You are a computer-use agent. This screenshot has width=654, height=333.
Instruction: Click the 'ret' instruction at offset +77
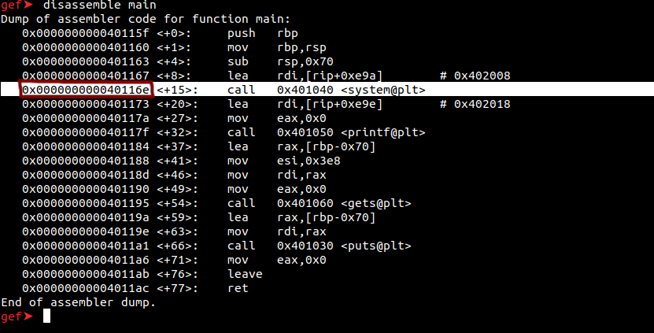pos(238,288)
